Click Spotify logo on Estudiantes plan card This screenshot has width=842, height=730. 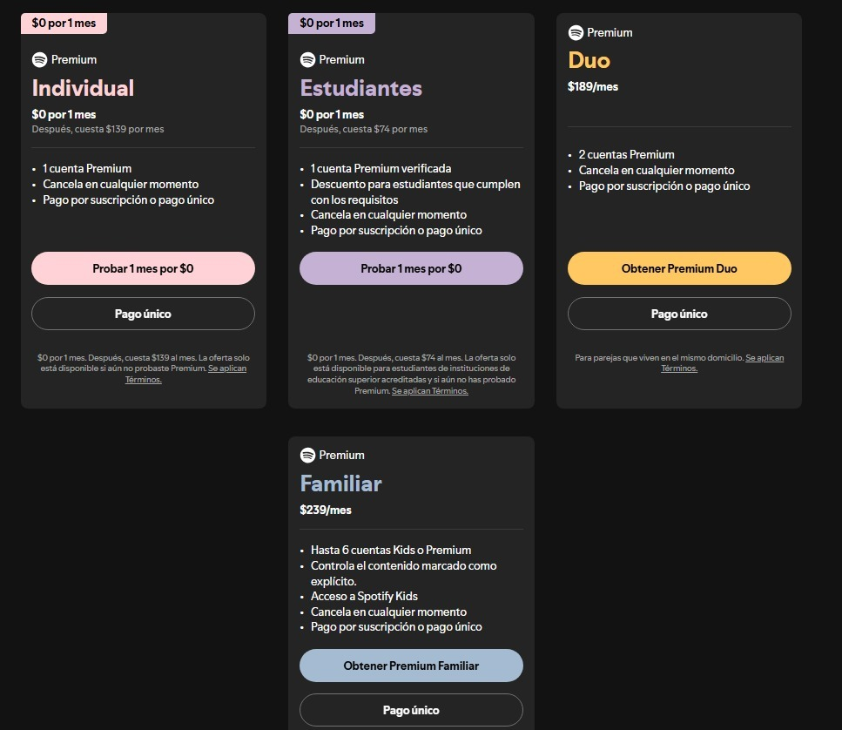click(x=307, y=59)
